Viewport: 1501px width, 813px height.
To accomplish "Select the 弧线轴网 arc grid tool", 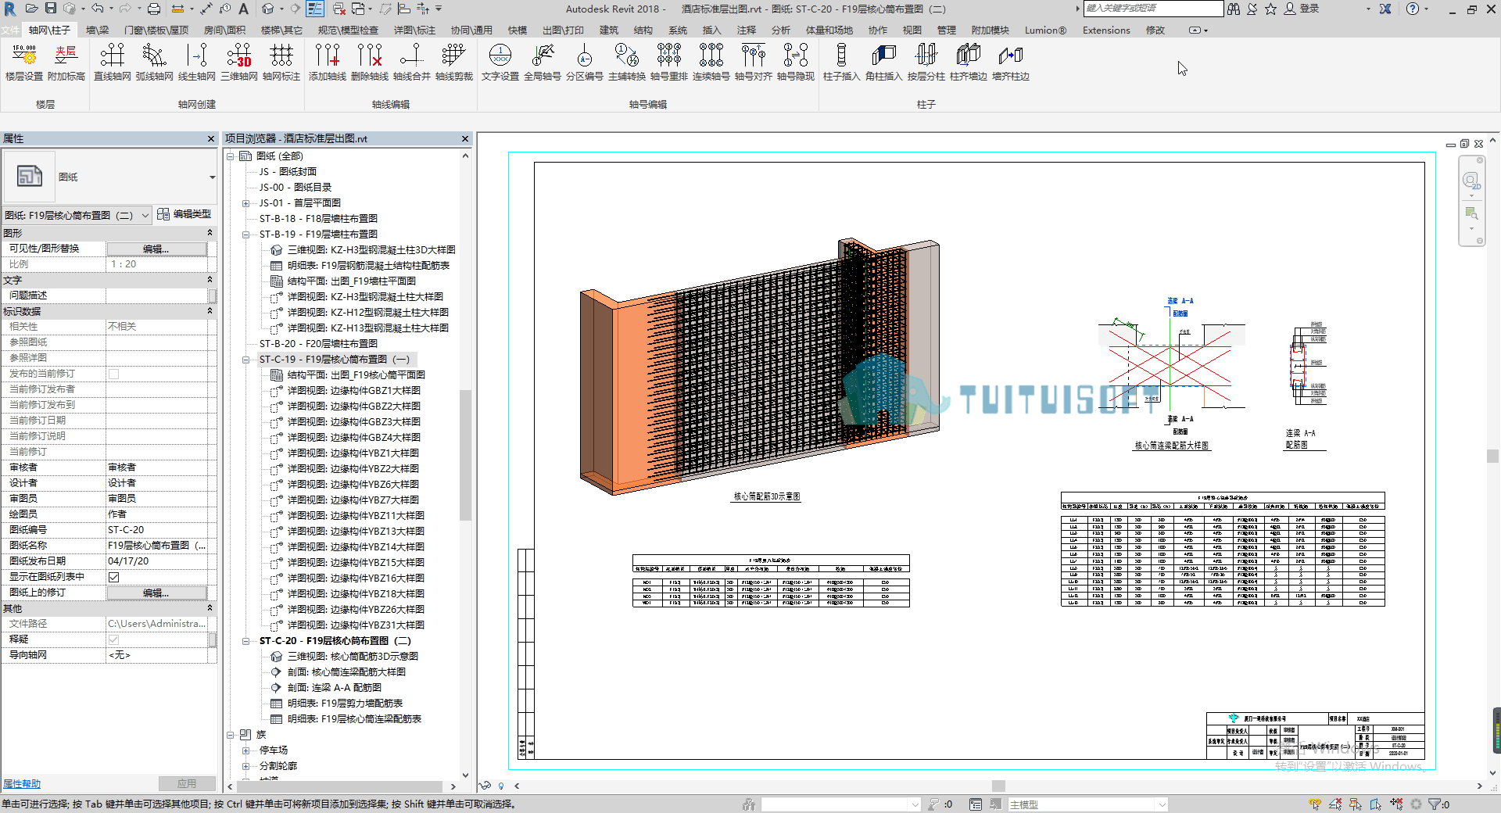I will click(154, 63).
